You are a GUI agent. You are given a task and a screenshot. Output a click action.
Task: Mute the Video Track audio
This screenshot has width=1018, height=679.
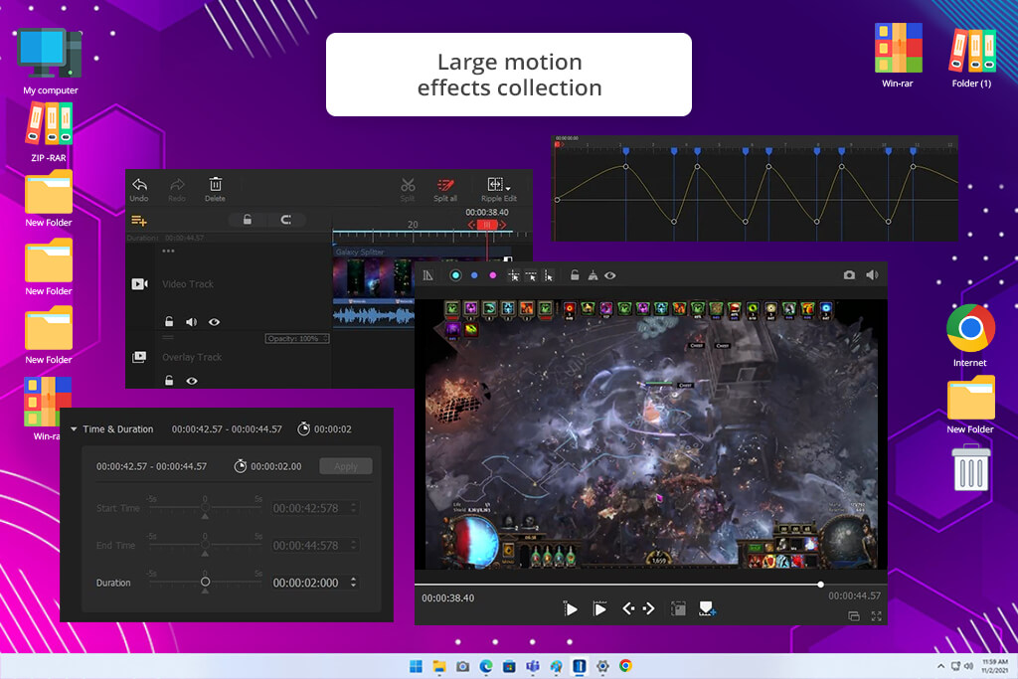[x=191, y=321]
